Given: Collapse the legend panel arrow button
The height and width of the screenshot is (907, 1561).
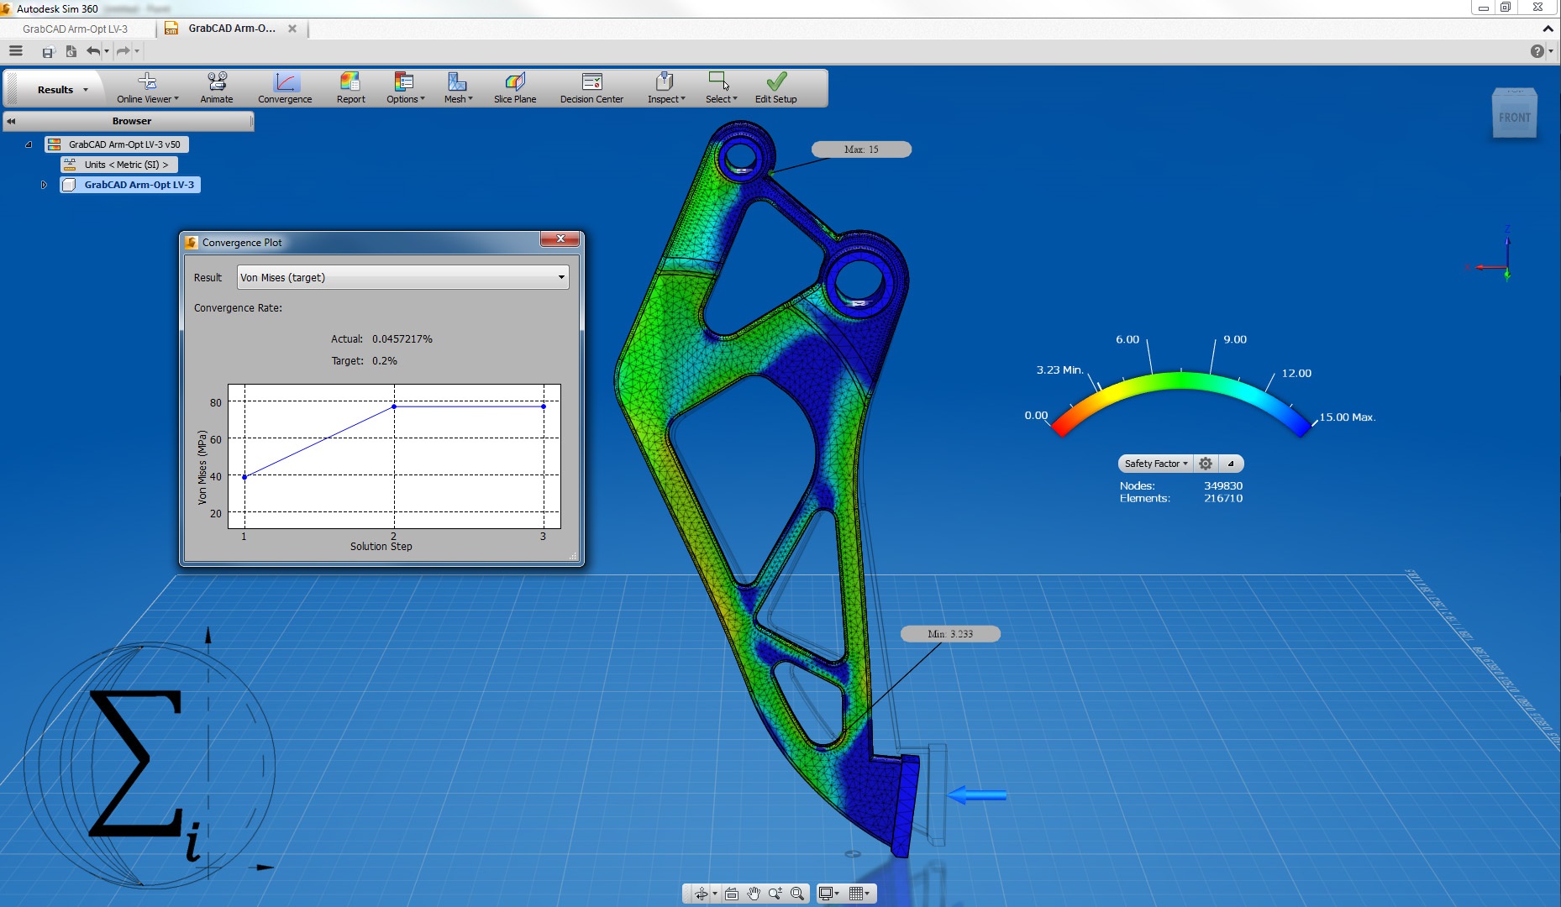Looking at the screenshot, I should click(x=1230, y=464).
